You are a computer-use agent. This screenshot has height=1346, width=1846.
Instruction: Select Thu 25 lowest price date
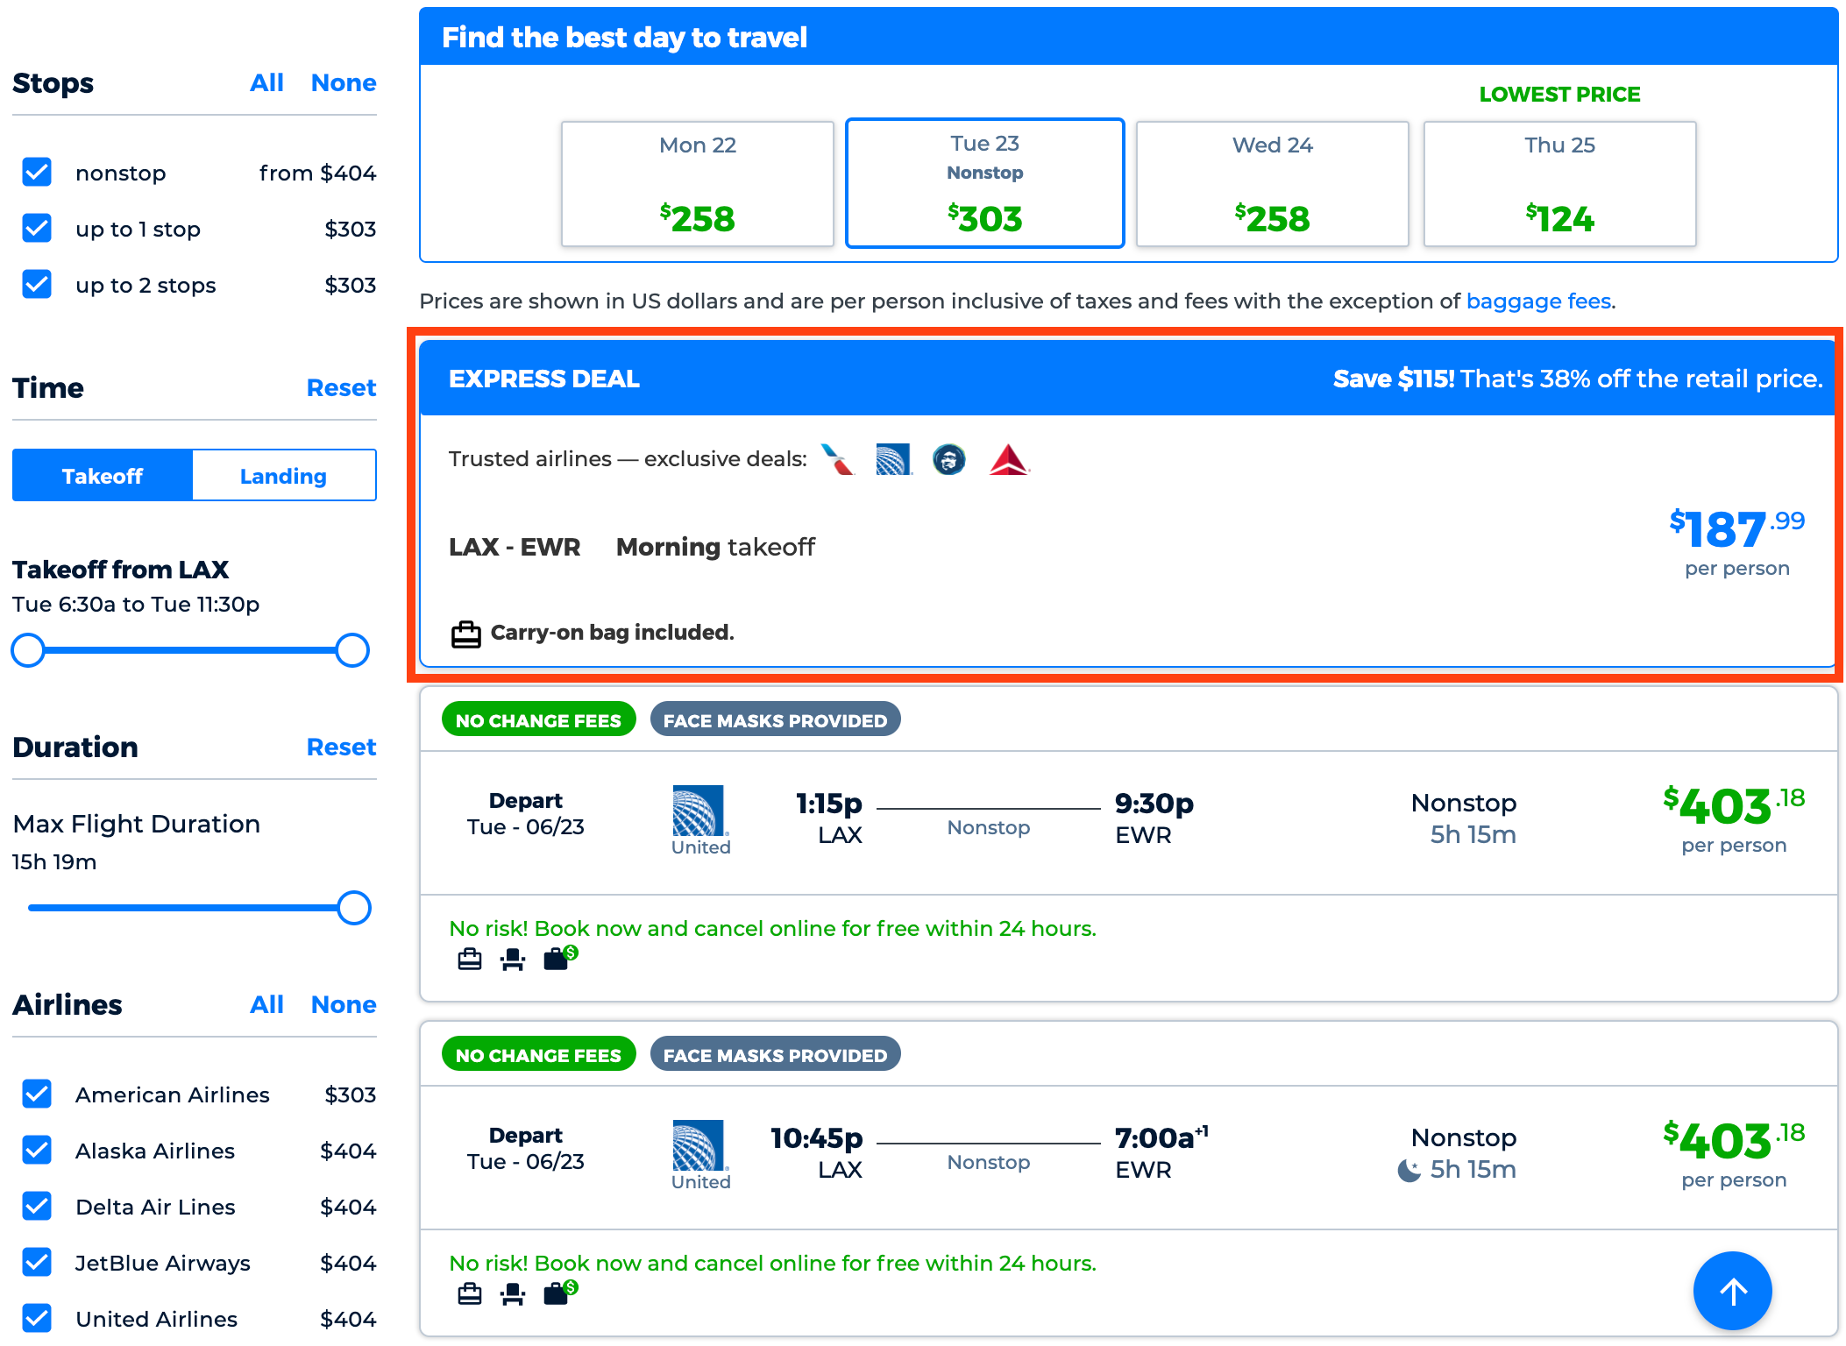click(x=1560, y=184)
